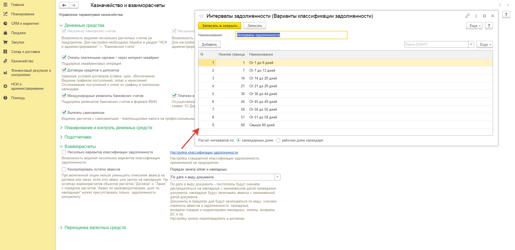Open Порядок зачета оплат dropdown arrow
The height and width of the screenshot is (250, 515).
click(278, 177)
